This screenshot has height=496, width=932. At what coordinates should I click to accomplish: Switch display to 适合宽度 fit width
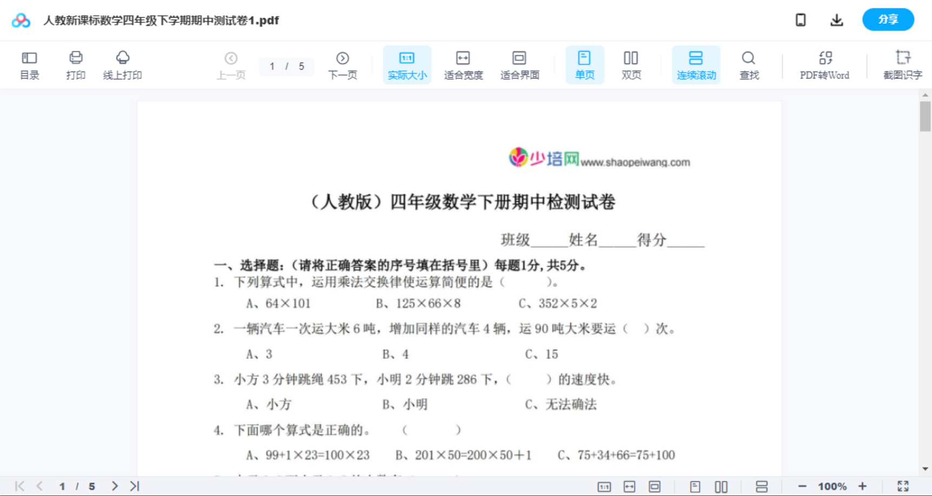pyautogui.click(x=463, y=64)
